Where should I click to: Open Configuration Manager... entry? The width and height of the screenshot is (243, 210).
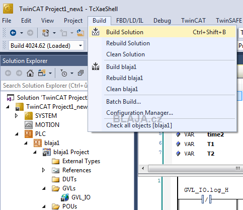tap(163, 113)
